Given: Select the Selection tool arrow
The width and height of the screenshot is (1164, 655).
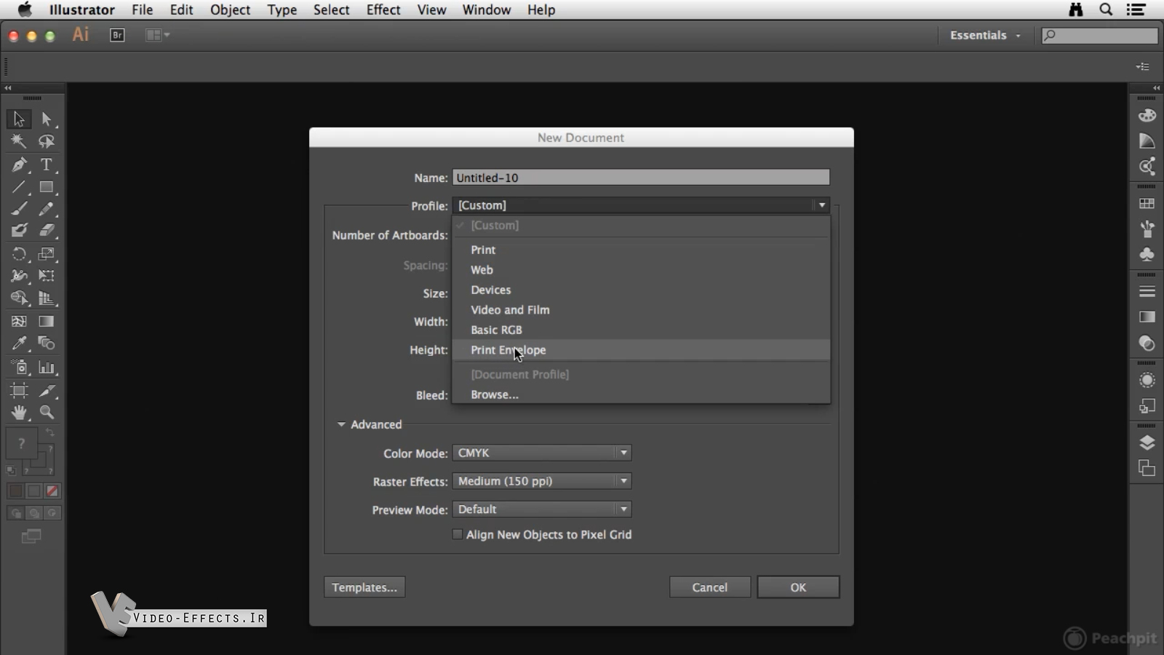Looking at the screenshot, I should (x=19, y=119).
